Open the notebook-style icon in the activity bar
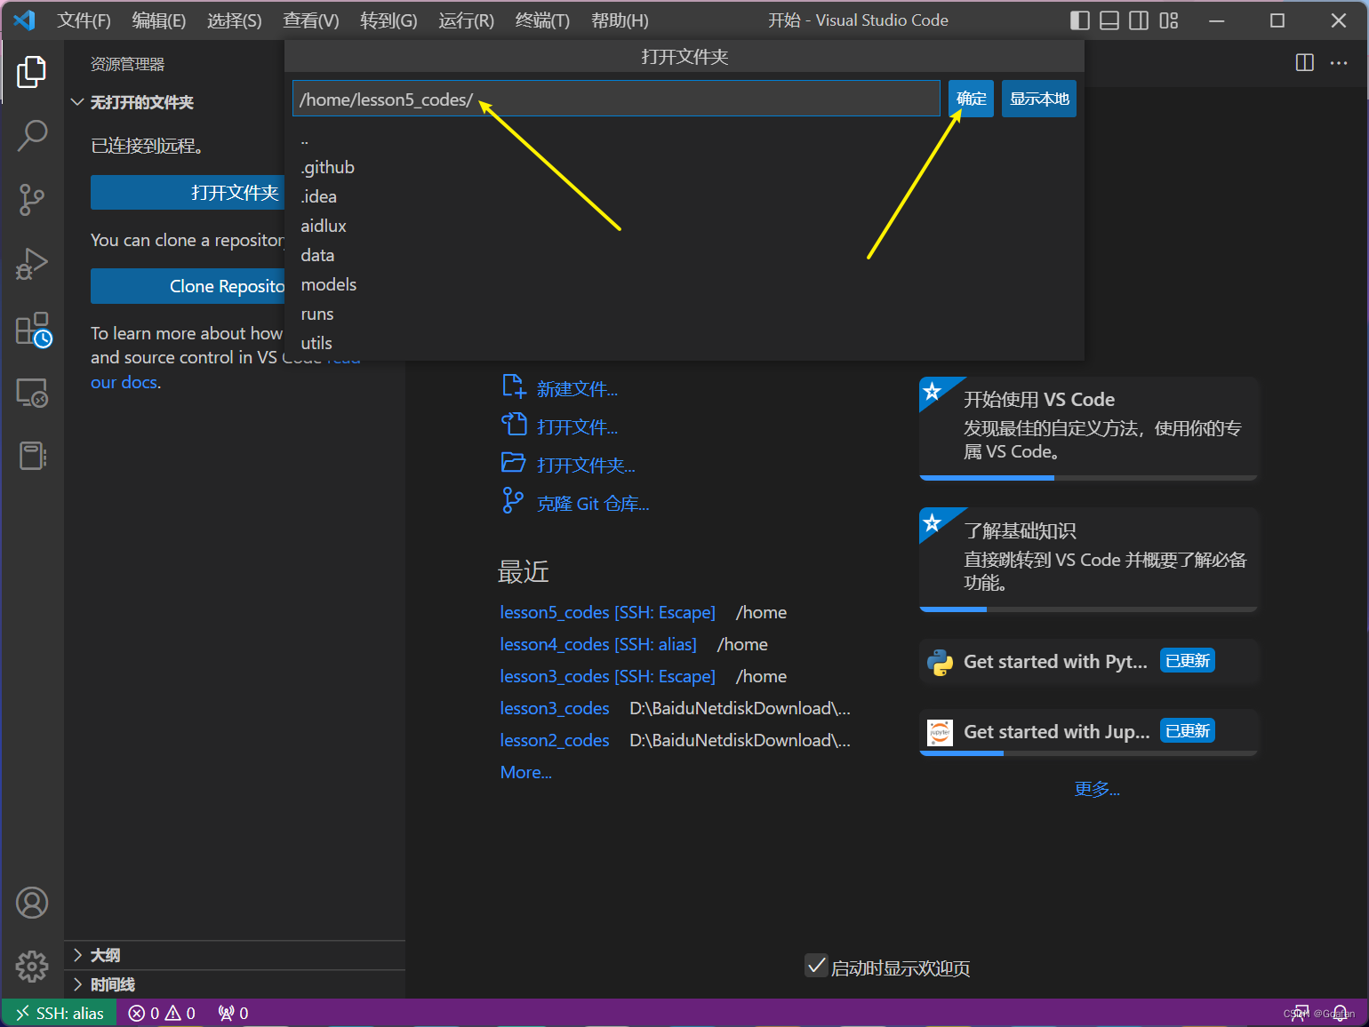The image size is (1369, 1027). [x=32, y=456]
